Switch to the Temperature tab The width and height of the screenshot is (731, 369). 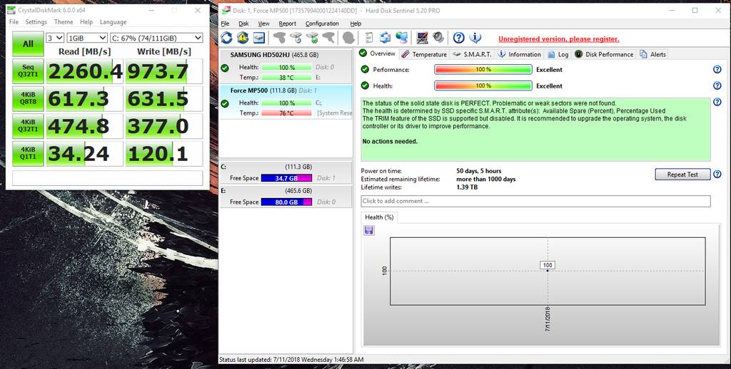coord(424,54)
